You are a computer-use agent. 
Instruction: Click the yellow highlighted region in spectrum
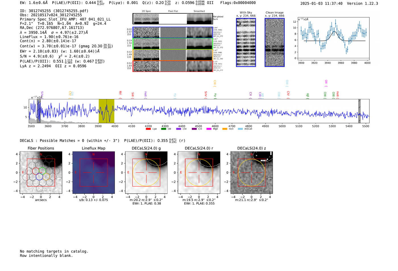pos(106,111)
